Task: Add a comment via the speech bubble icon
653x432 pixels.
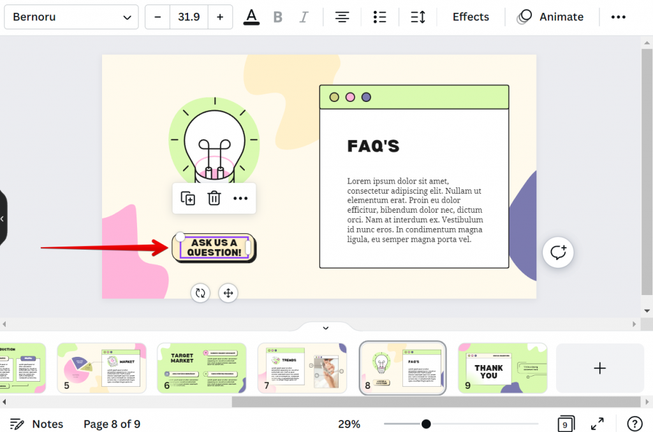Action: pos(558,252)
